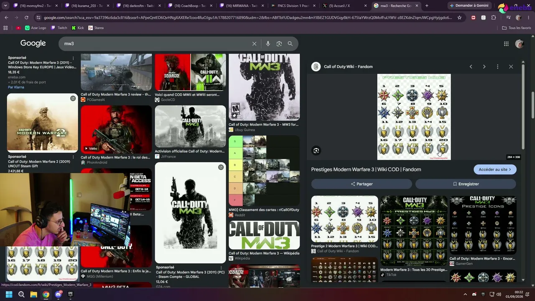Open the Starea bookmark
The image size is (535, 301).
[96, 28]
